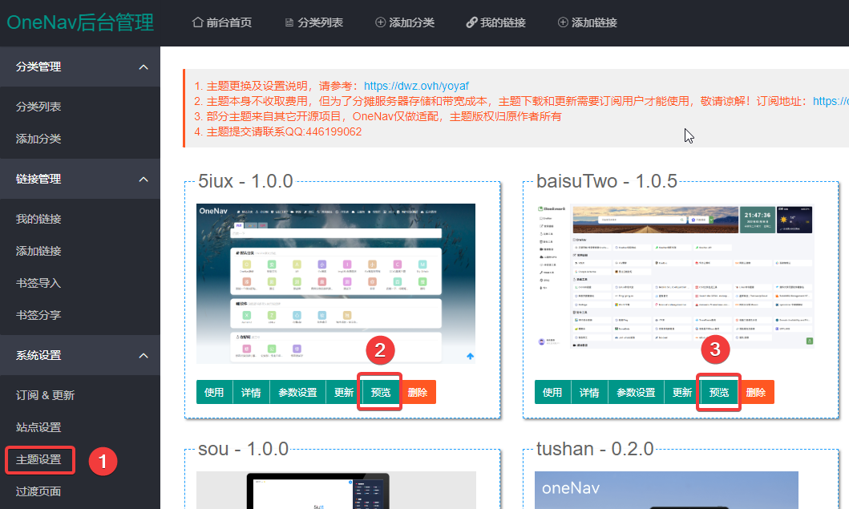Viewport: 849px width, 509px height.
Task: Click the OneNav后台管理 logo title
Action: (x=80, y=22)
